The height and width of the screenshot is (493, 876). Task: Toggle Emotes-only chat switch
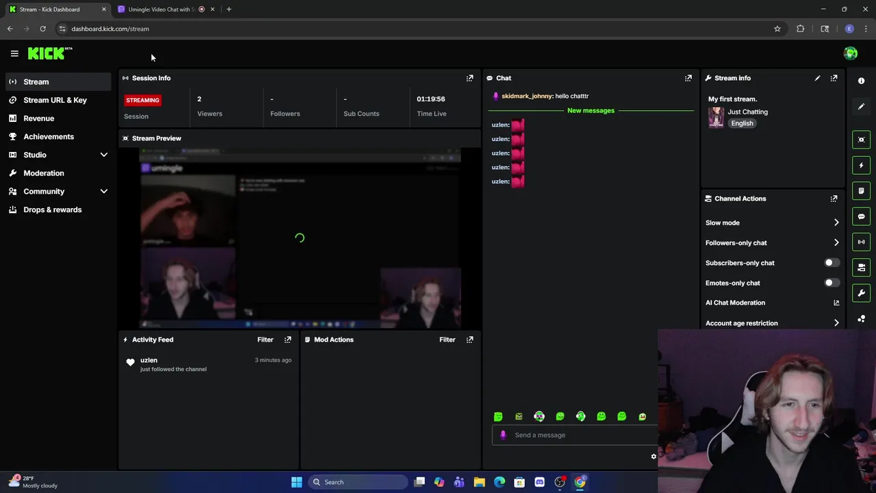(832, 283)
